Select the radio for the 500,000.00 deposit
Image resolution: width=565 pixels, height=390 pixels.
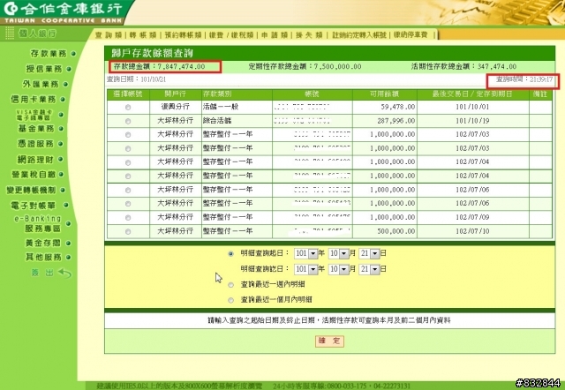click(128, 232)
